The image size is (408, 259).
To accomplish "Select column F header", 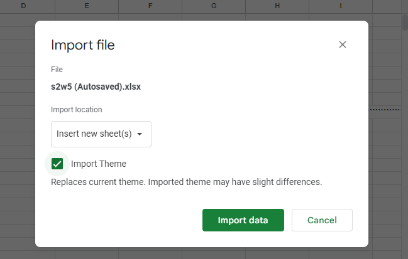I will (150, 6).
